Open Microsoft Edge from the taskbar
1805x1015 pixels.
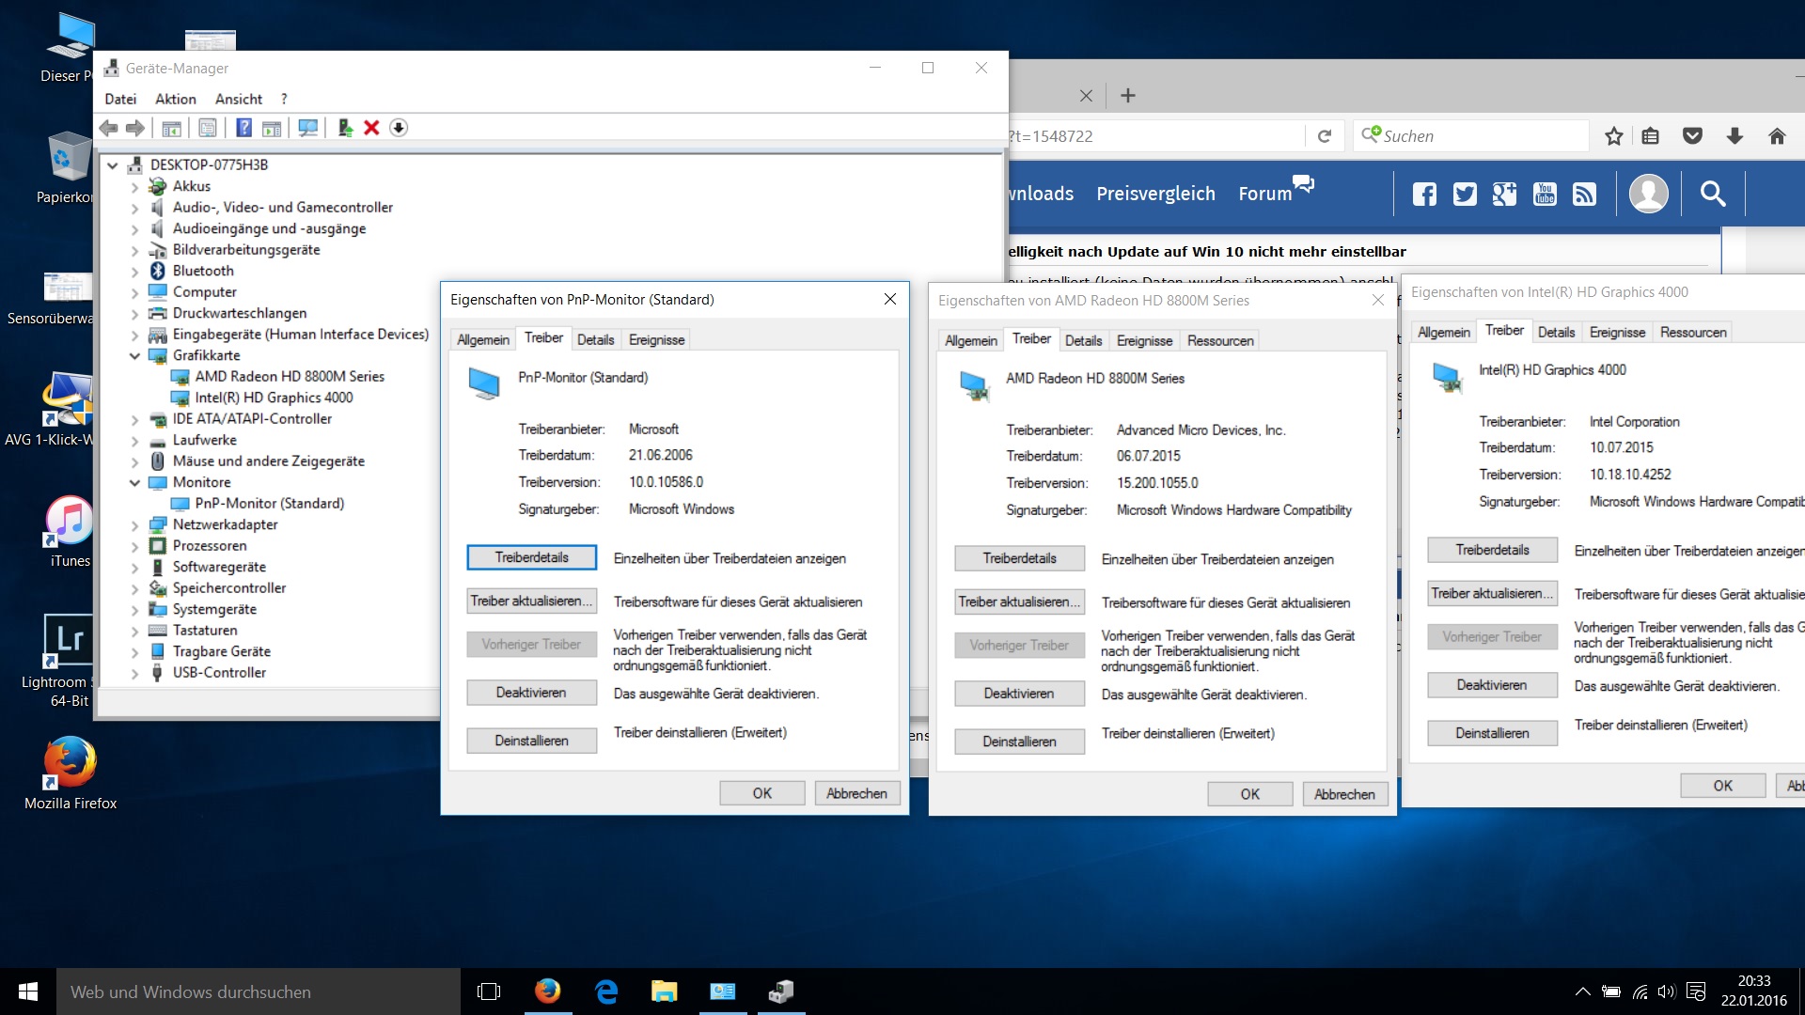(x=606, y=992)
